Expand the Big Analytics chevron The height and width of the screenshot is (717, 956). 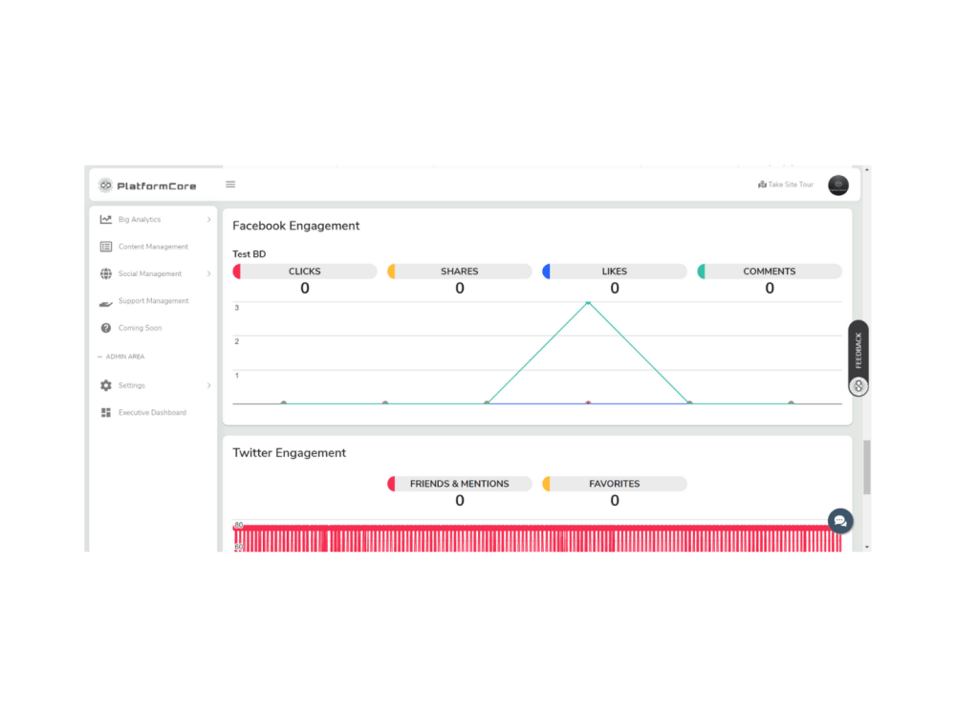tap(208, 220)
